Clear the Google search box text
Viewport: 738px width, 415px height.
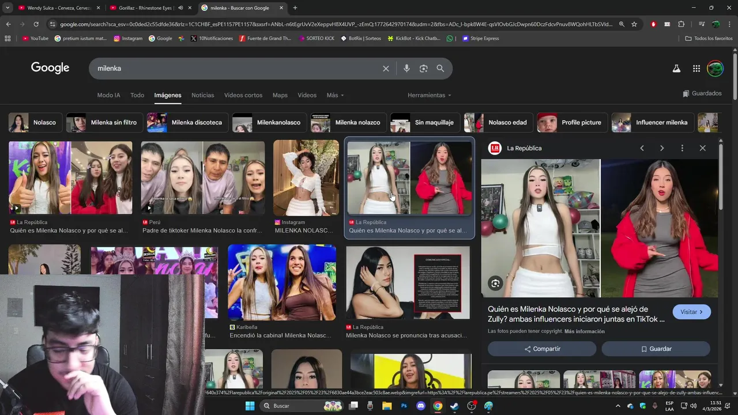point(386,69)
